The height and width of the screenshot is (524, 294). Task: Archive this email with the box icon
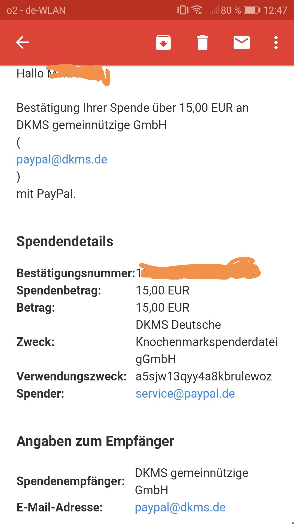coord(163,43)
